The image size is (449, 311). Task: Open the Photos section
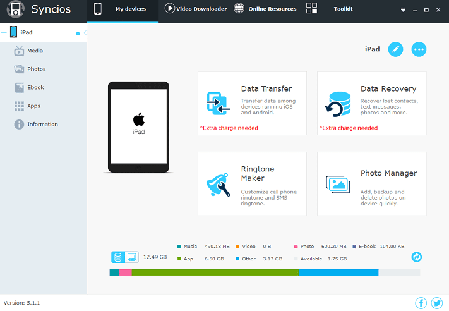[x=37, y=69]
